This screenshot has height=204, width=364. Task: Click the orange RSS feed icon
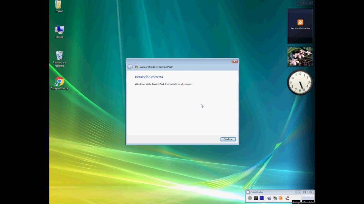coord(300,22)
